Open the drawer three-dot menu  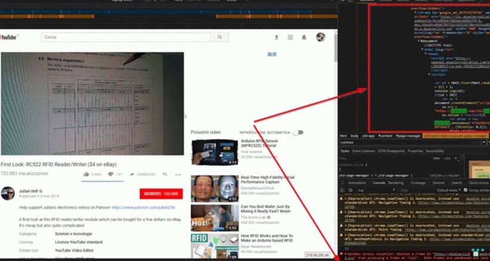(x=342, y=183)
